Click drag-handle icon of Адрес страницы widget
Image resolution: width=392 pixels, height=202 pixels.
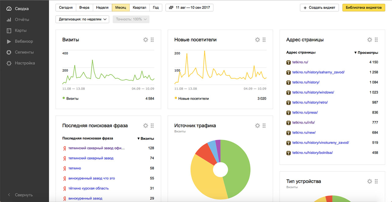click(376, 40)
